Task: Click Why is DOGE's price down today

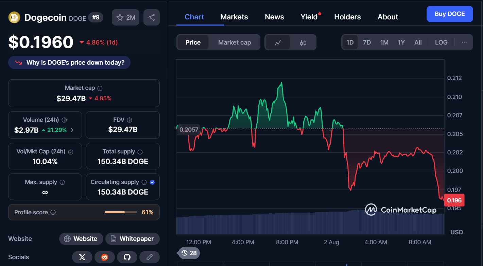Action: point(69,63)
